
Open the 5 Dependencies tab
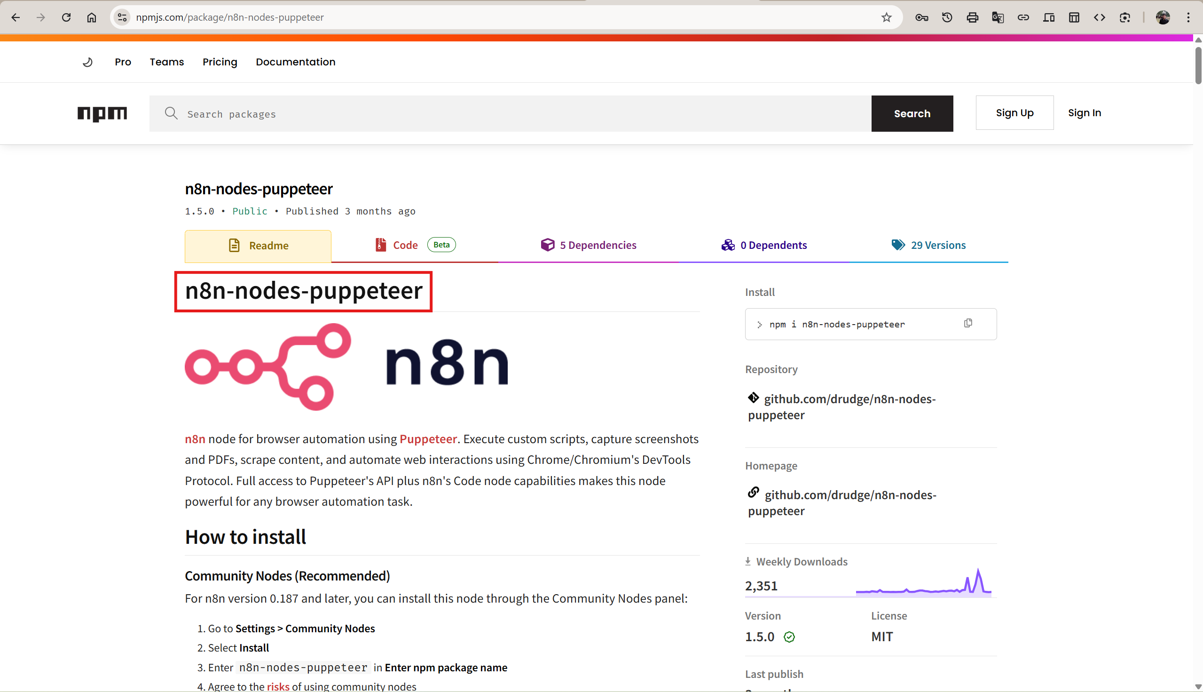[589, 245]
